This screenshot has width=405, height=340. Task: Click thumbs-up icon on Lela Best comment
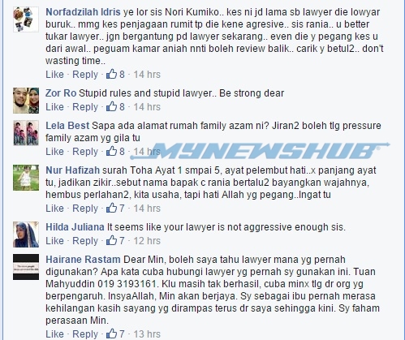click(111, 151)
